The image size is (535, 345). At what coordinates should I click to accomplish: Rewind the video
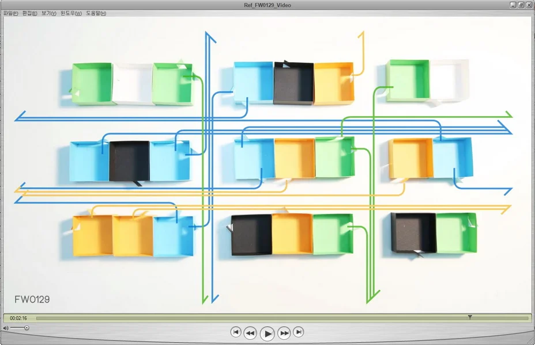pyautogui.click(x=250, y=333)
